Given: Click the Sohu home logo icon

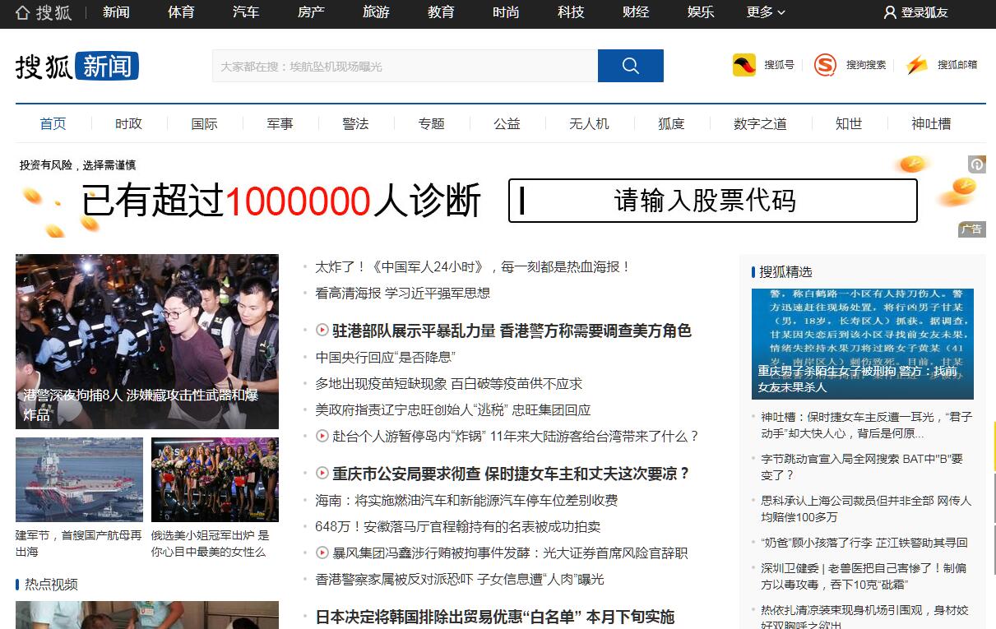Looking at the screenshot, I should [x=23, y=12].
